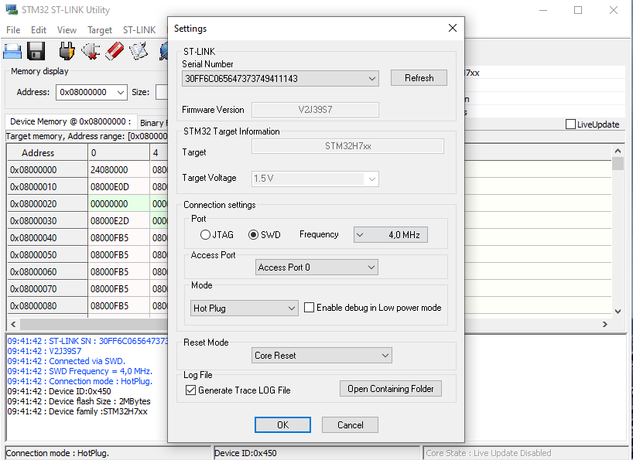Click the STM32 ST-LINK Utility title bar icon
This screenshot has width=633, height=460.
click(x=12, y=10)
